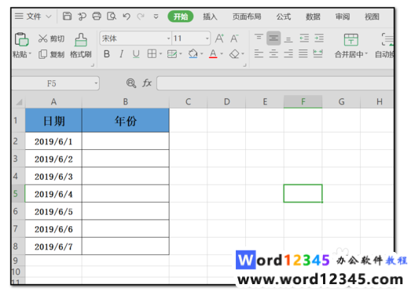Expand the borders dropdown arrow
The height and width of the screenshot is (292, 411).
point(160,54)
